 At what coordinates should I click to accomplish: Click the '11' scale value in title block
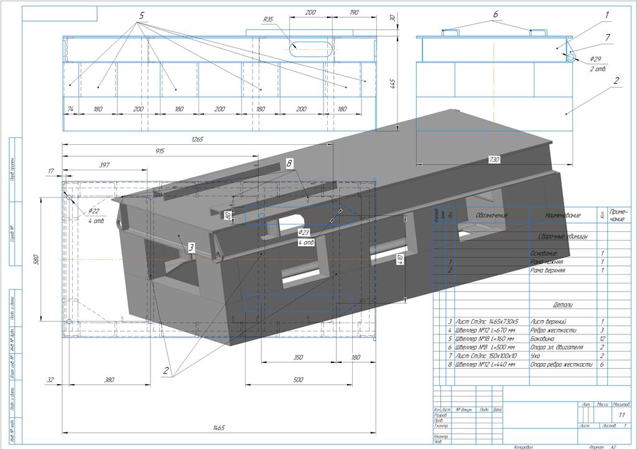[x=622, y=415]
